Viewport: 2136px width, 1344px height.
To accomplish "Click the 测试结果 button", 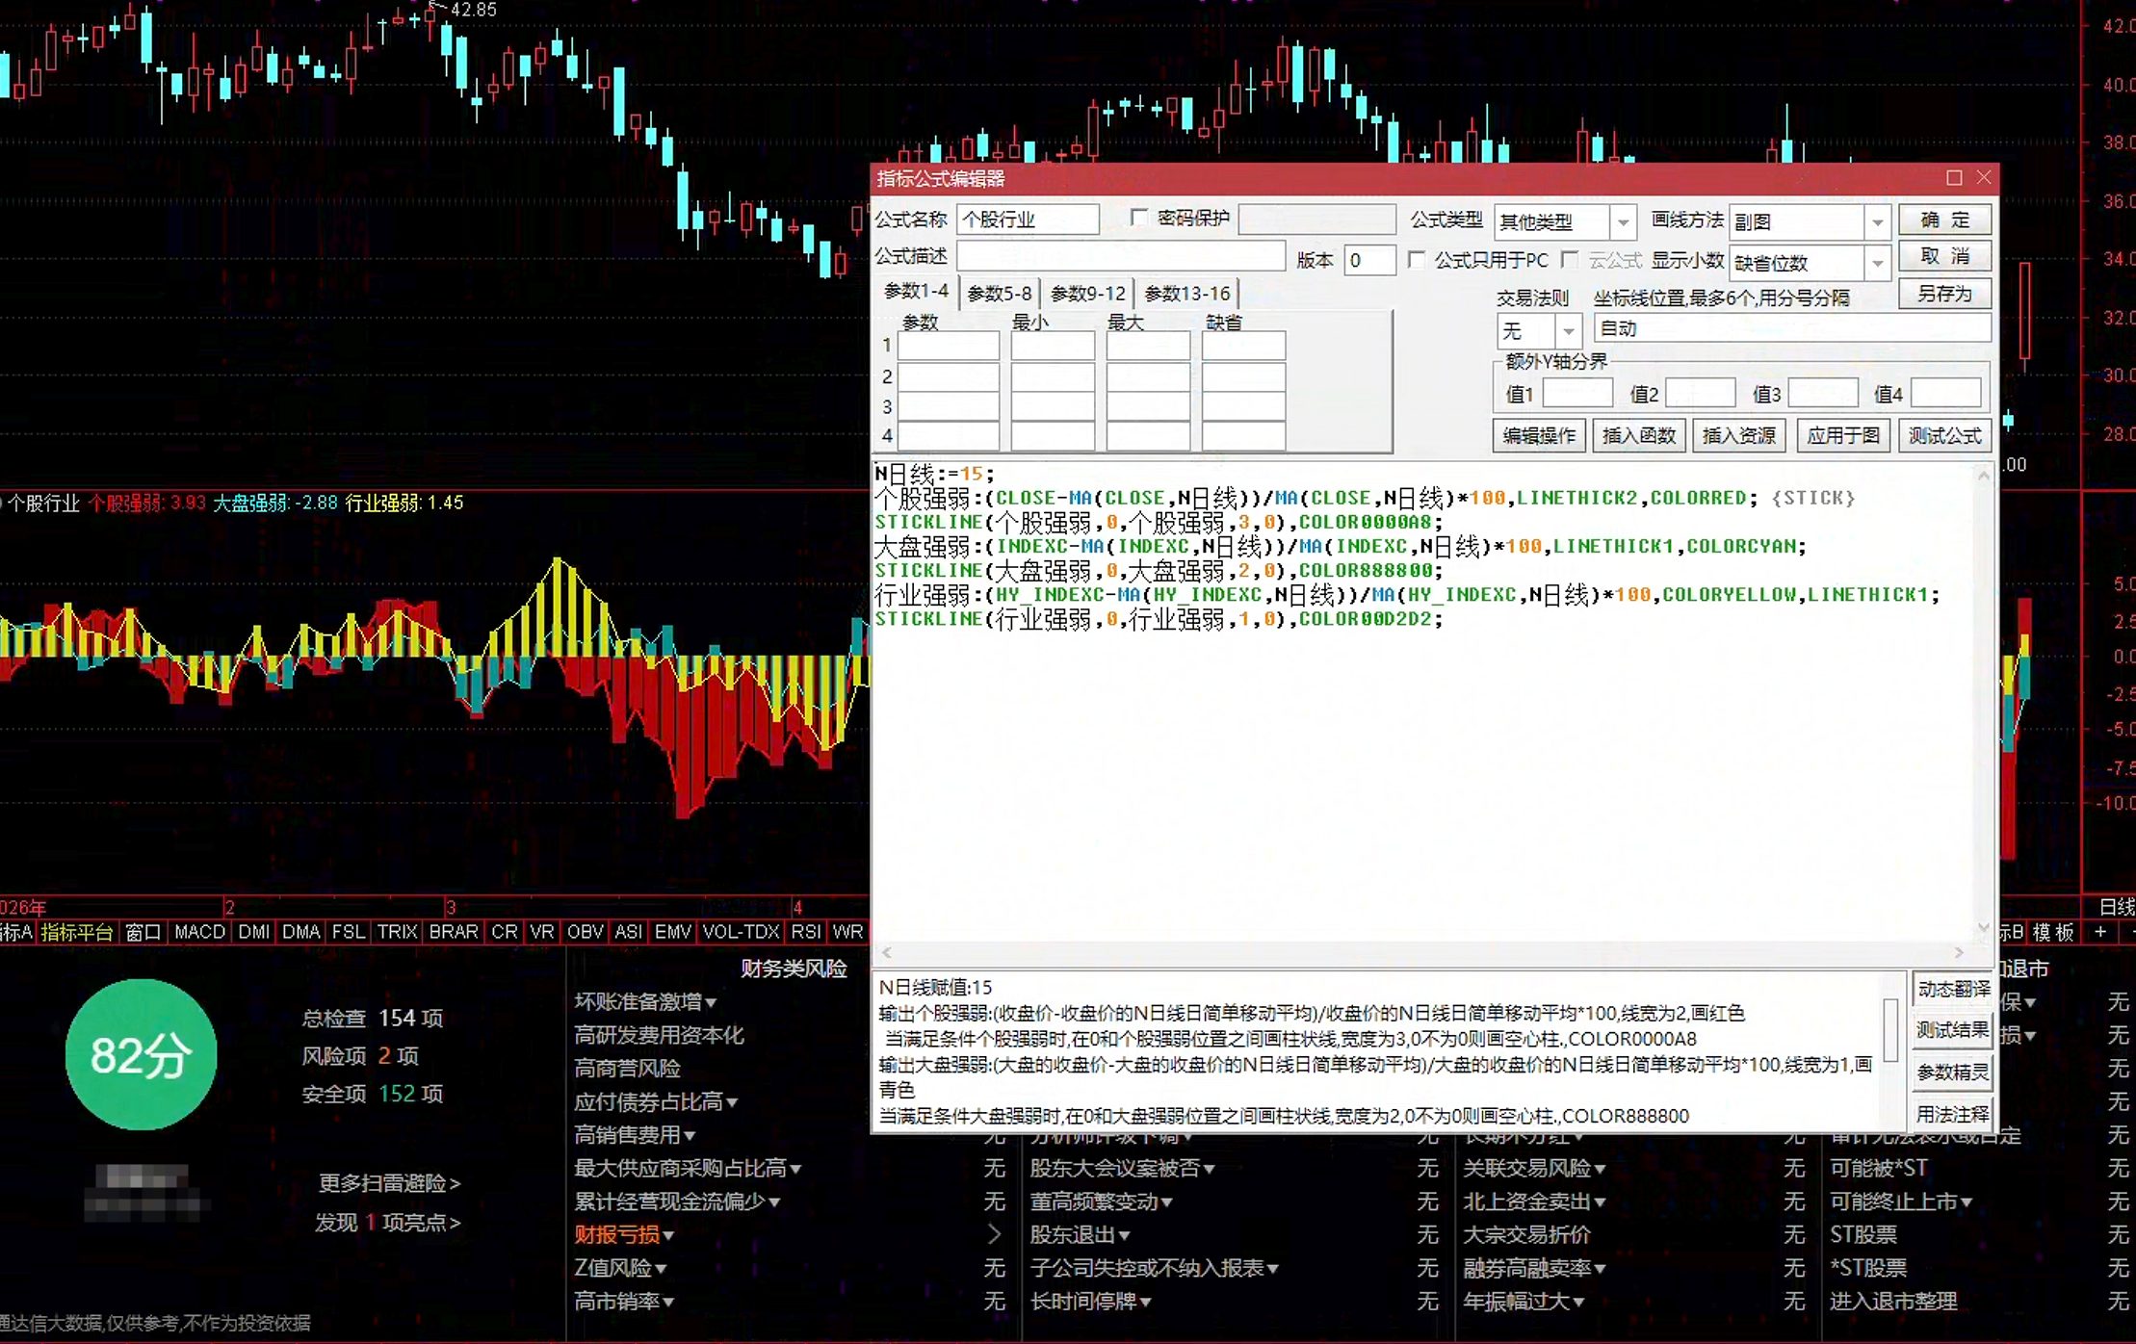I will (x=1953, y=1030).
